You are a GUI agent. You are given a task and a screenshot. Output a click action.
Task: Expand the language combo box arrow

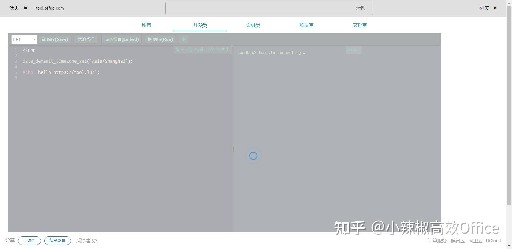pos(33,39)
